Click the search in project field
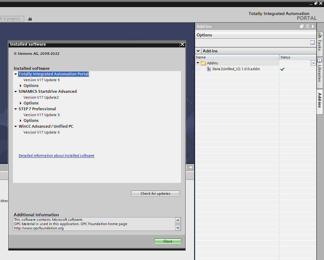324x260 pixels. [x=12, y=19]
